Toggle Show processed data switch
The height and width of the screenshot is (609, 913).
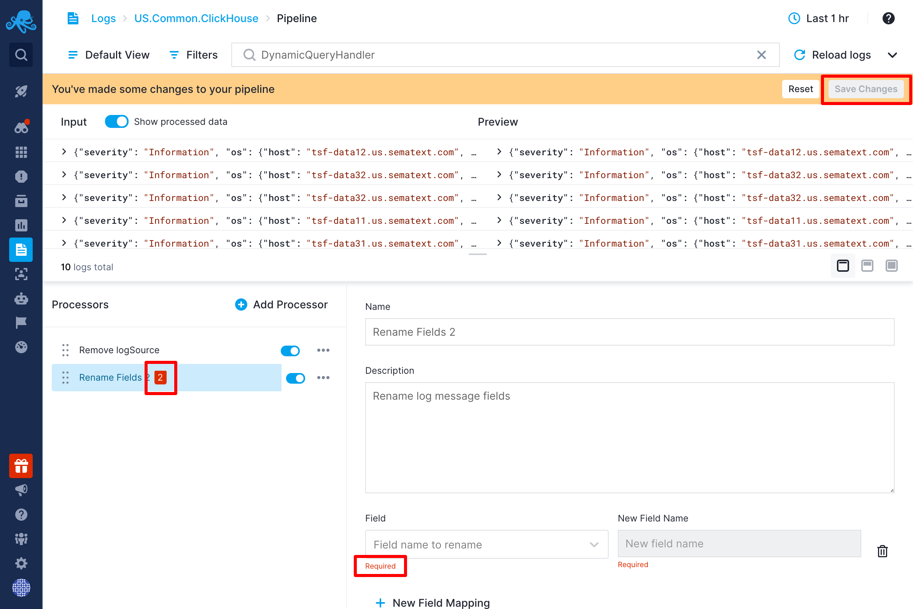coord(116,121)
